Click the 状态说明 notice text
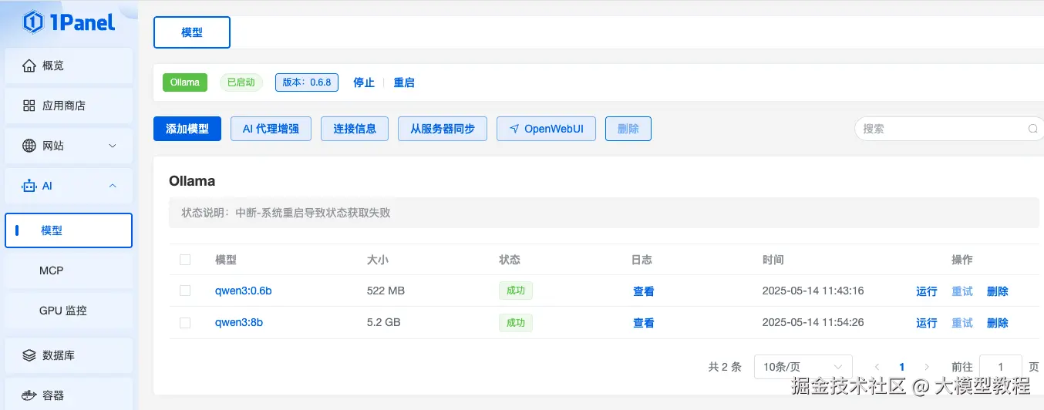The width and height of the screenshot is (1044, 410). (286, 213)
